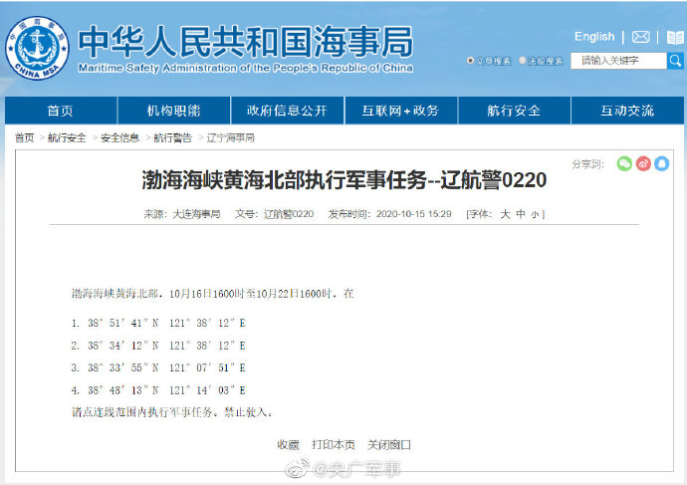Screen dimensions: 687x485
Task: Open the book icon in header
Action: point(675,38)
